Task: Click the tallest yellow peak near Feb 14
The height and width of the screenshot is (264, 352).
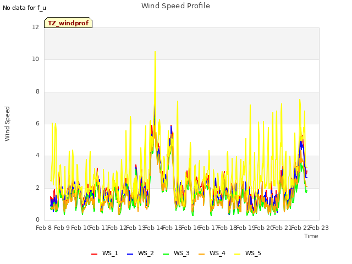Action: pyautogui.click(x=155, y=52)
